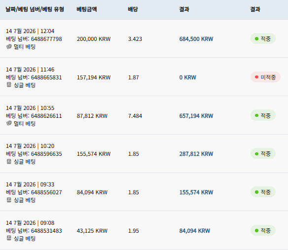
Task: Open payout 657,194 KRW link
Action: [x=196, y=116]
